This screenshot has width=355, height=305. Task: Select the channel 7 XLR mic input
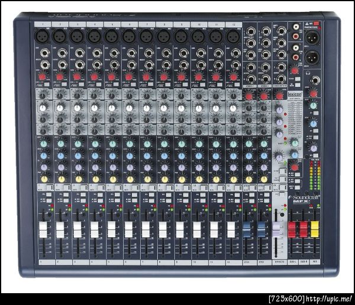(x=146, y=36)
